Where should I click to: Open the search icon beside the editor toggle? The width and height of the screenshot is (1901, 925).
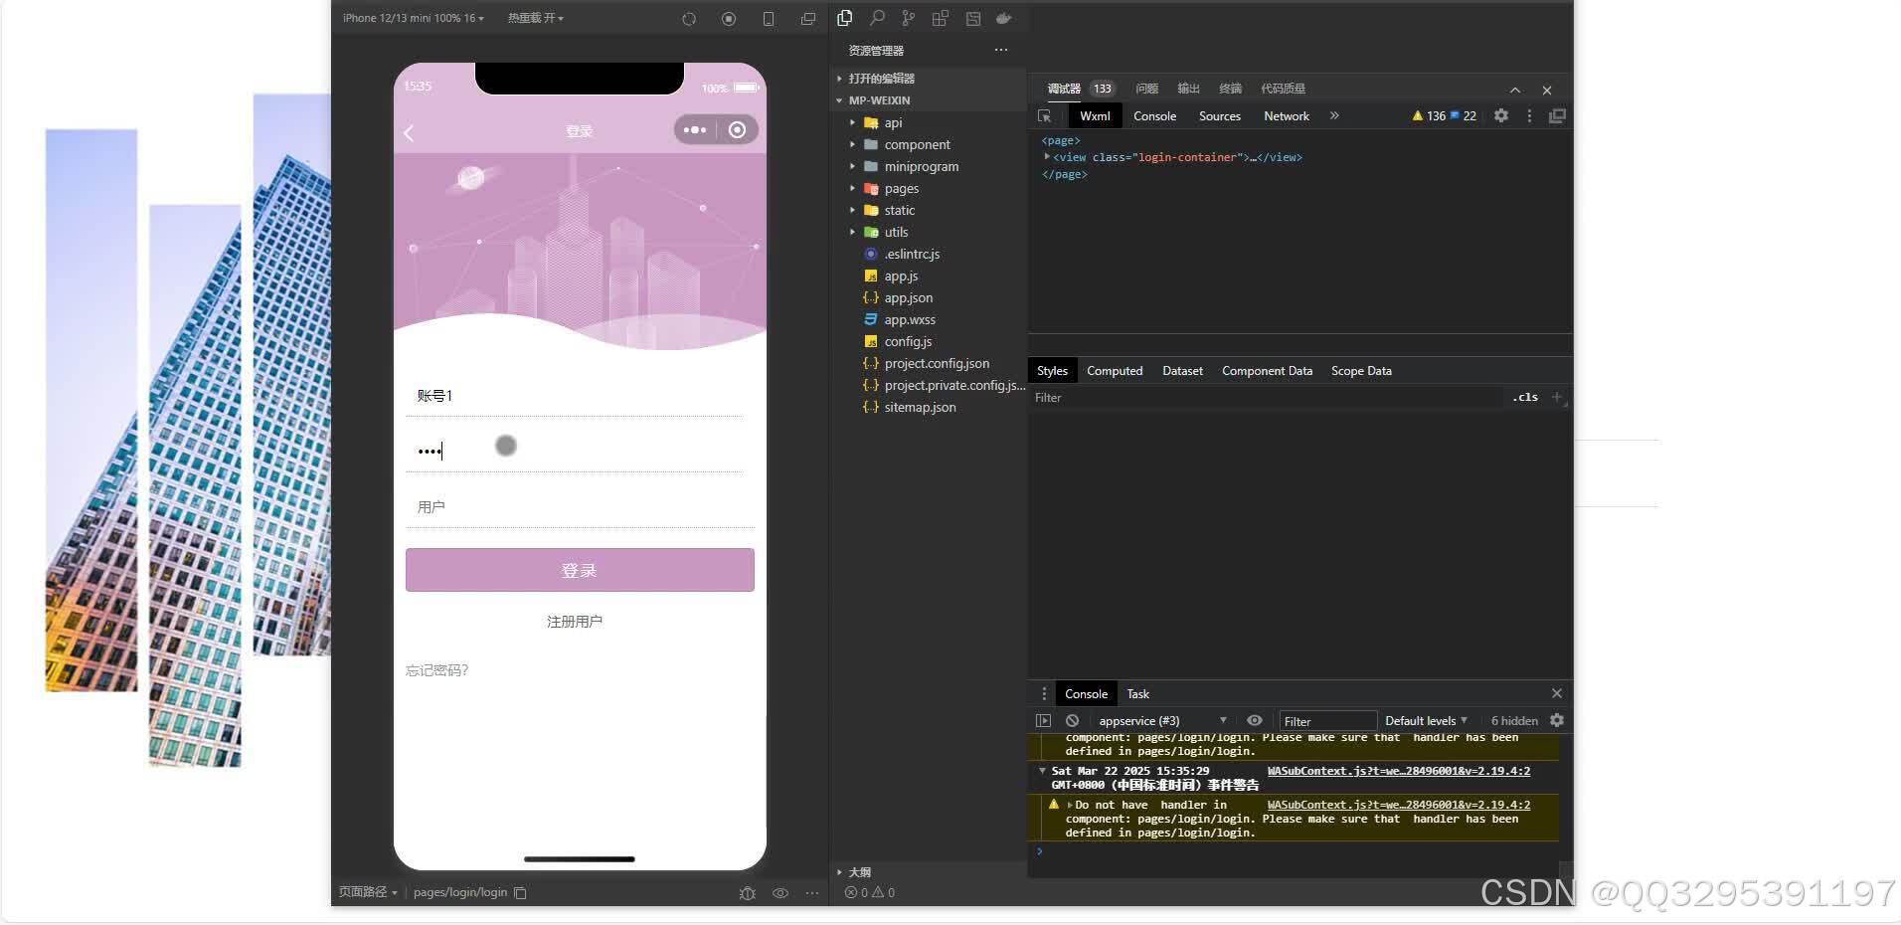(876, 18)
